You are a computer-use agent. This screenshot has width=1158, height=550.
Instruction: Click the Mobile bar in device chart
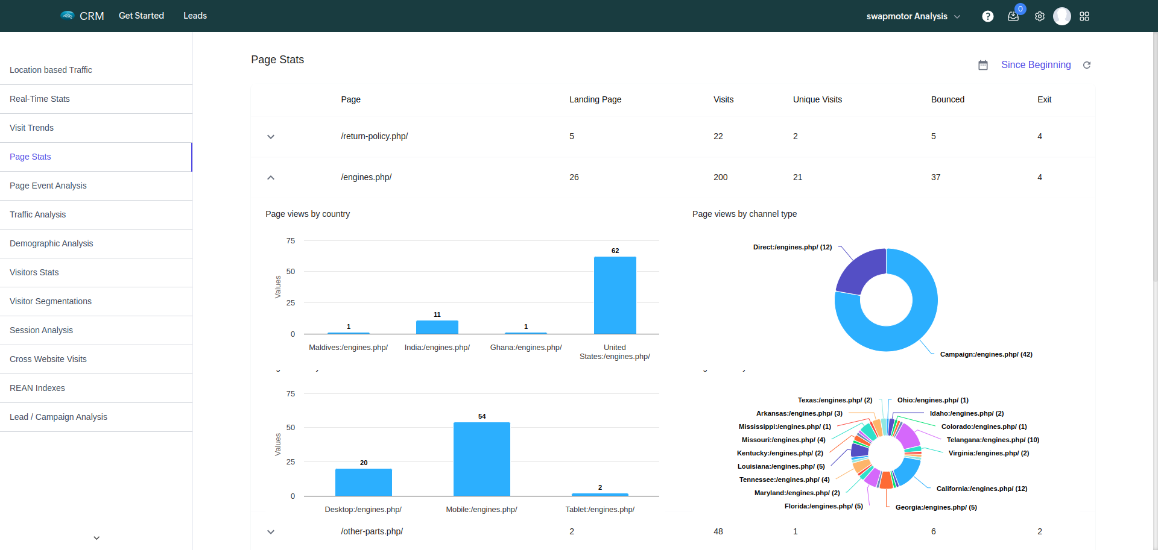click(482, 459)
